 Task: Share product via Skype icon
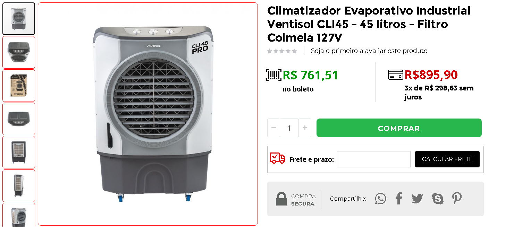(x=438, y=199)
